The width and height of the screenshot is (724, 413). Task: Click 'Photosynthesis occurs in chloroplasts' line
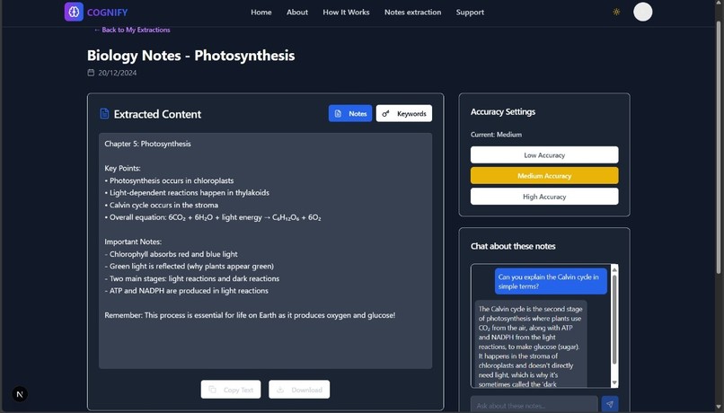(169, 180)
